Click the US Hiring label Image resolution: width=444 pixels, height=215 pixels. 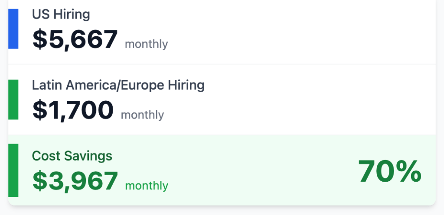[61, 14]
